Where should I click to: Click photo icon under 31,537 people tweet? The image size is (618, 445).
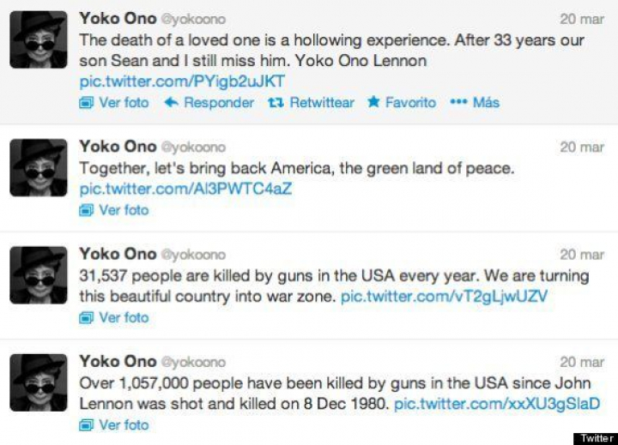[x=86, y=318]
